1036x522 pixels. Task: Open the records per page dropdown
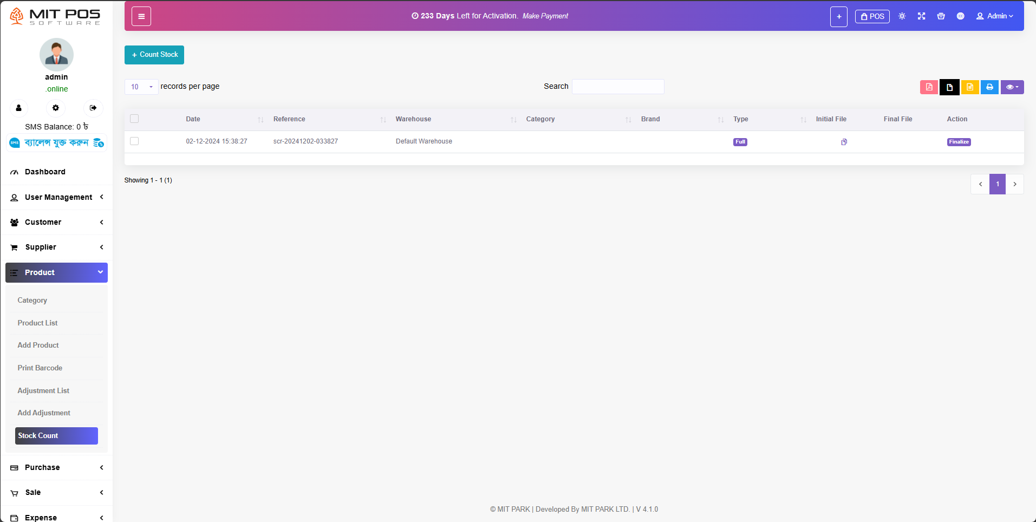(x=141, y=87)
